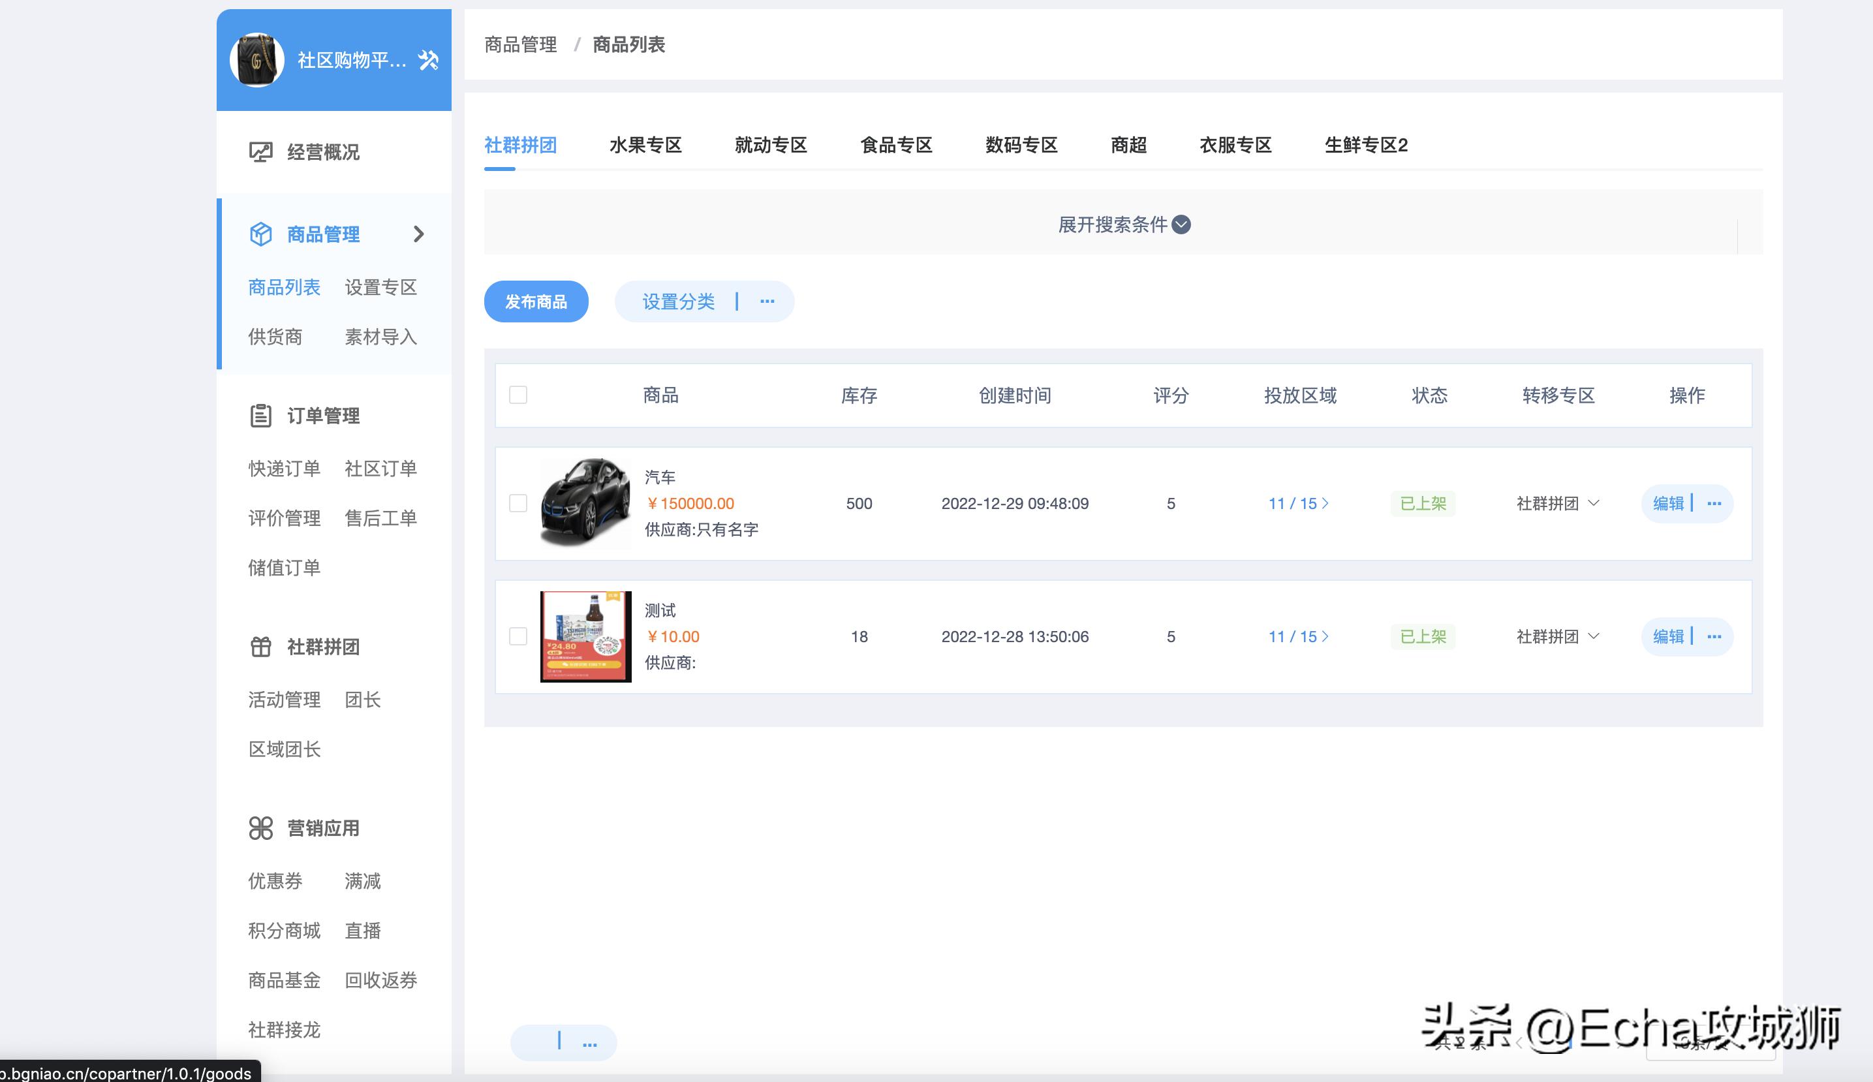
Task: Open the pagination ellipsis at page bottom
Action: pos(591,1042)
